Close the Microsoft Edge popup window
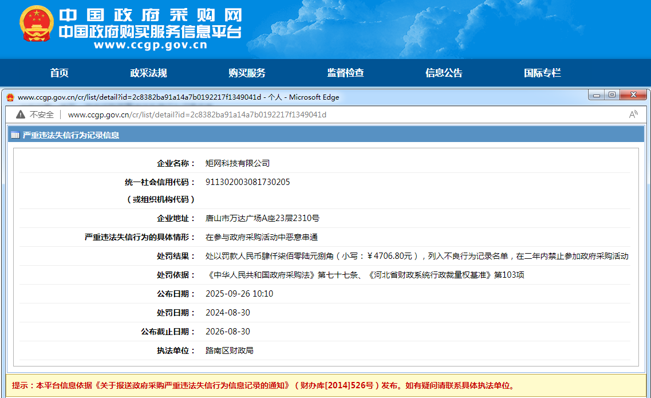Image resolution: width=651 pixels, height=398 pixels. point(633,95)
